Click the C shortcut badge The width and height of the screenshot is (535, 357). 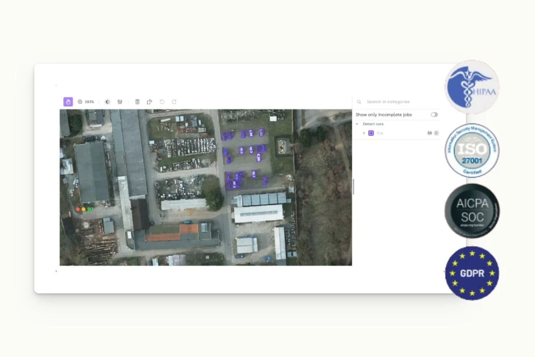coord(436,133)
